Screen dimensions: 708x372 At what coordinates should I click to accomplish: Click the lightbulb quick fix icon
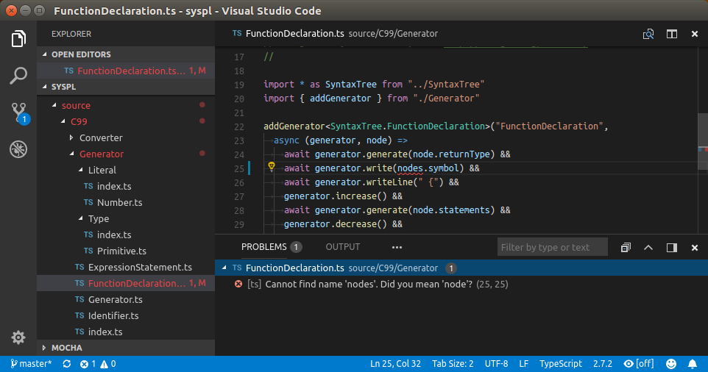[271, 167]
